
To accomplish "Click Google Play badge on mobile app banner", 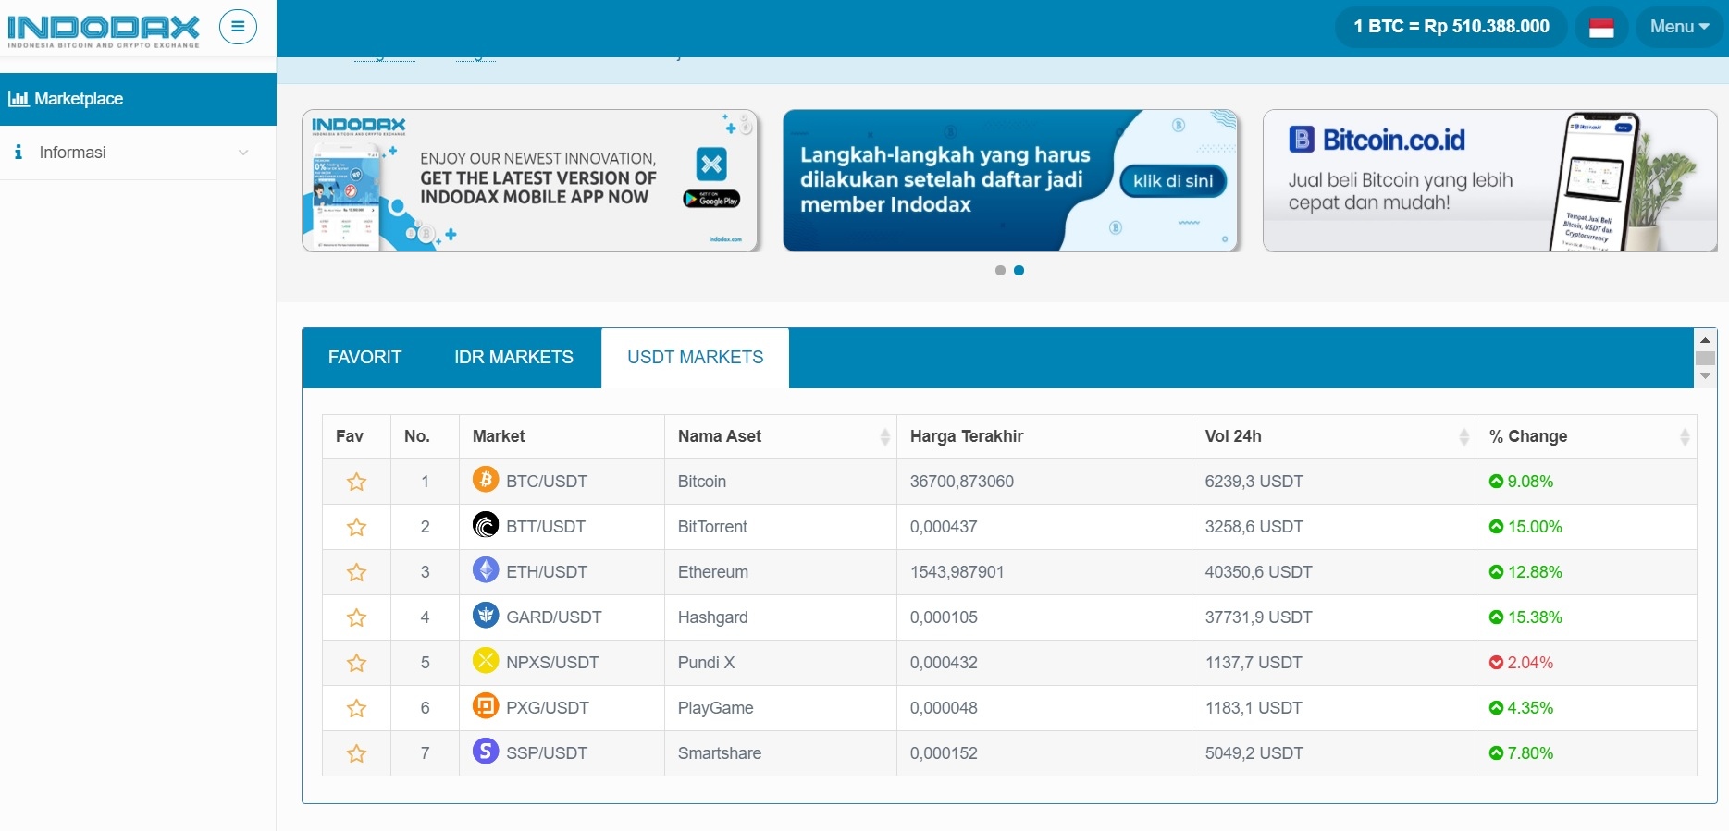I will [711, 199].
